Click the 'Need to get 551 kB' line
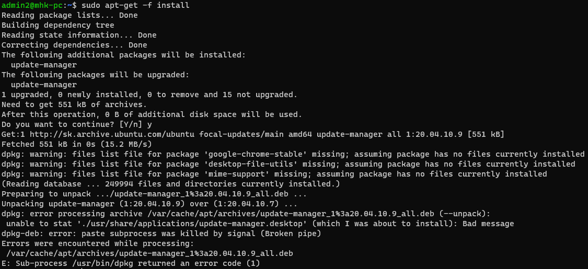 (70, 104)
